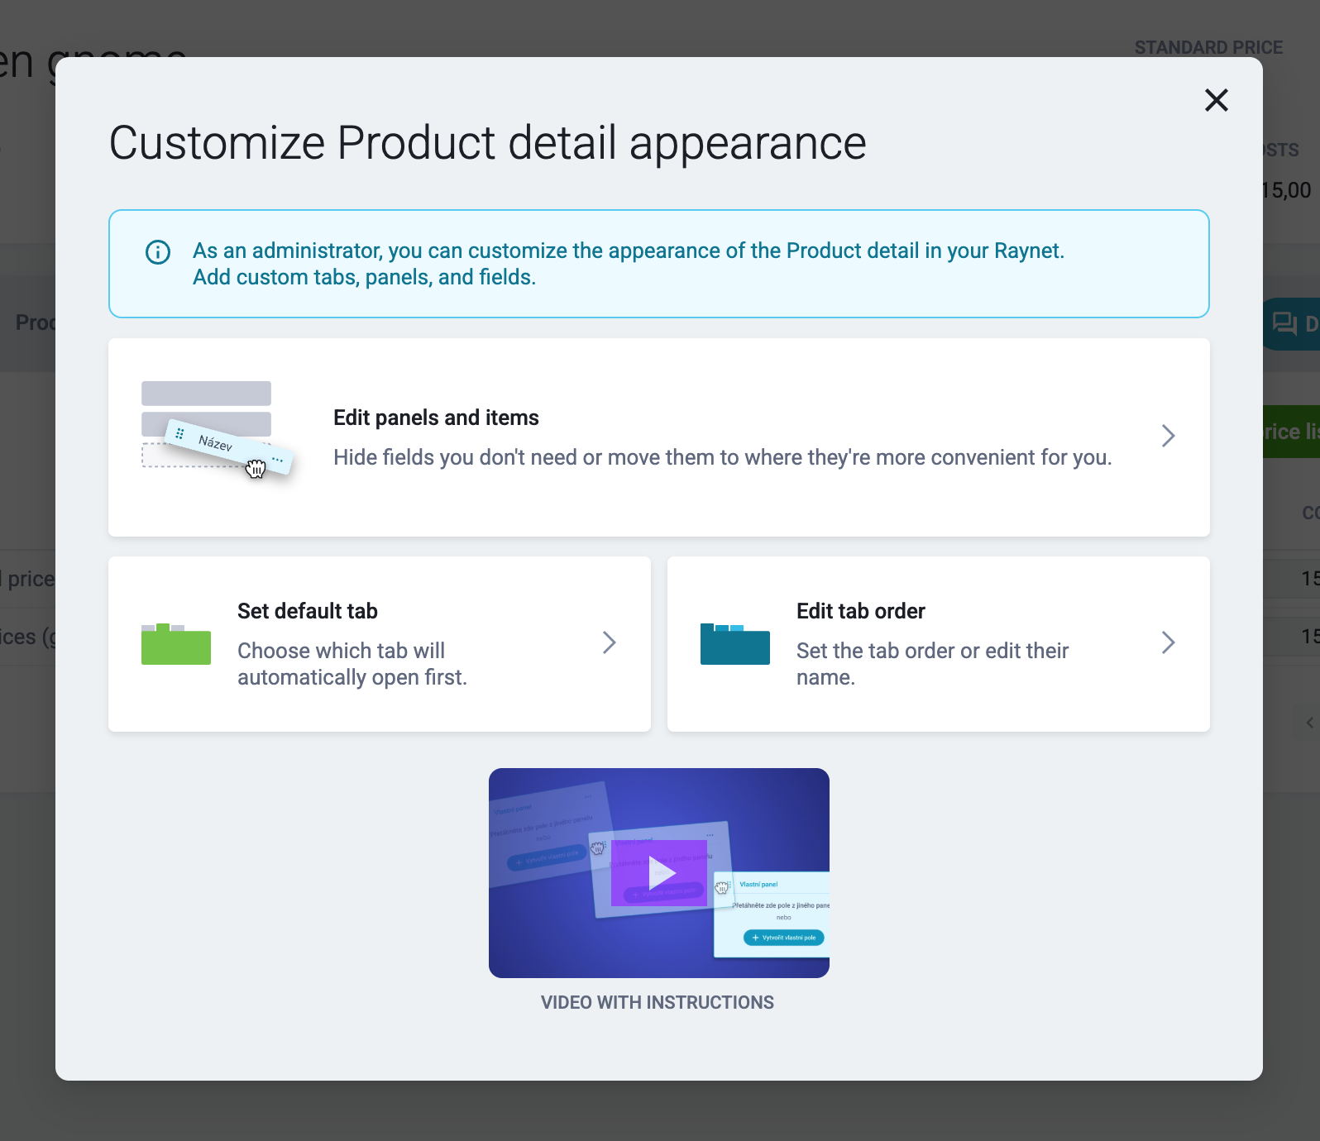Image resolution: width=1320 pixels, height=1141 pixels.
Task: Expand the Edit panels and items chevron
Action: coord(1168,436)
